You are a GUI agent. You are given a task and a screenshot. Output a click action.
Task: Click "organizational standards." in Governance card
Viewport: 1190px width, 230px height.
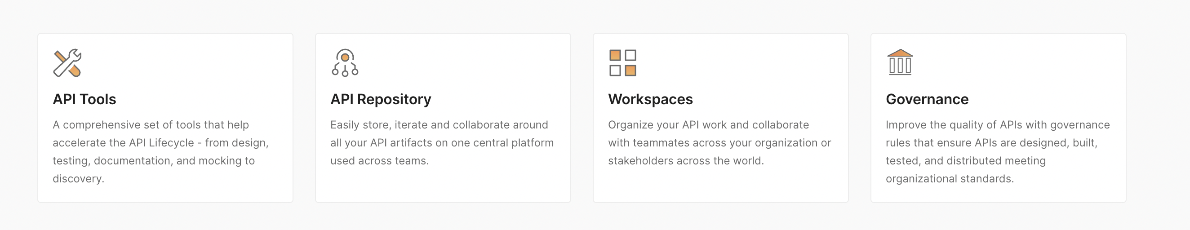click(x=949, y=179)
